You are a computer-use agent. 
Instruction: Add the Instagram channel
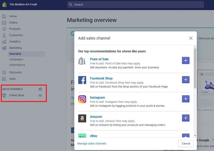186,99
